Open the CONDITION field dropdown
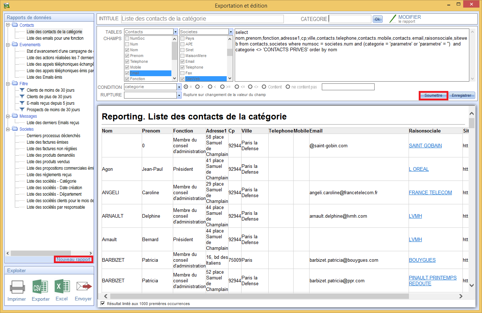 tap(179, 87)
